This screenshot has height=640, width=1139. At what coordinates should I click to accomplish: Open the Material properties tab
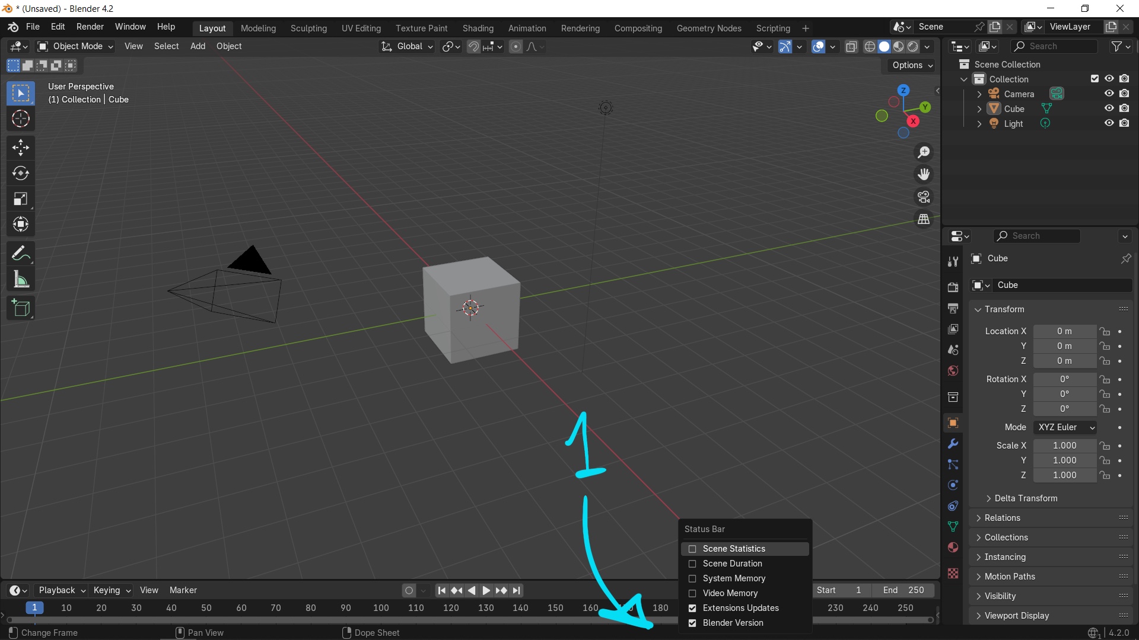(x=953, y=548)
